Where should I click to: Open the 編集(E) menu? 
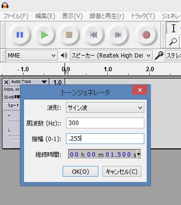point(45,16)
